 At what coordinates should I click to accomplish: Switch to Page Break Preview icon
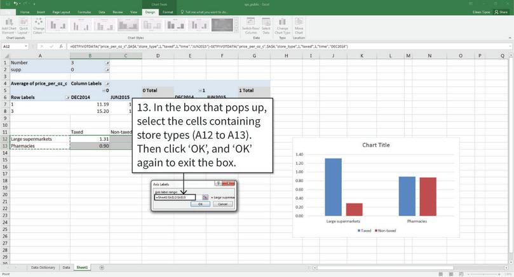461,274
